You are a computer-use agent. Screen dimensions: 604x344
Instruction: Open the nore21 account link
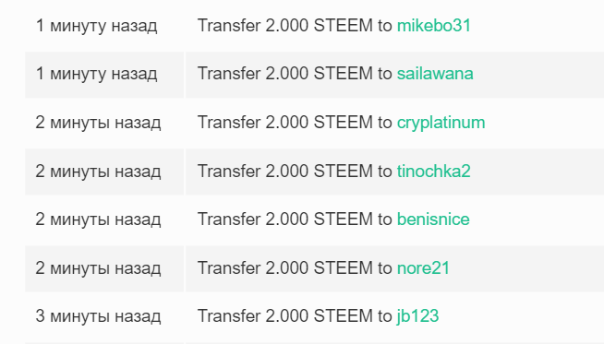[423, 267]
